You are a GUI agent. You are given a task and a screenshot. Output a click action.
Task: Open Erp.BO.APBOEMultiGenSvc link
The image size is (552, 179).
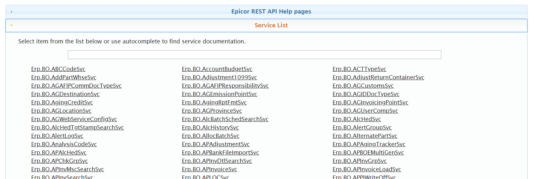pos(368,153)
